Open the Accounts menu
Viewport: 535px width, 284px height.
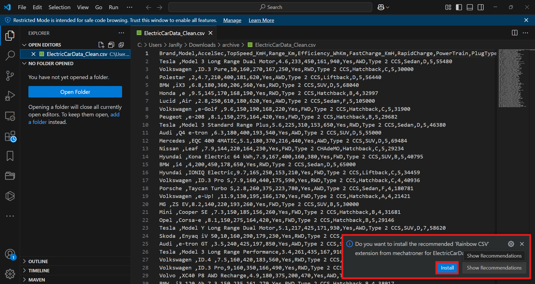[x=10, y=254]
